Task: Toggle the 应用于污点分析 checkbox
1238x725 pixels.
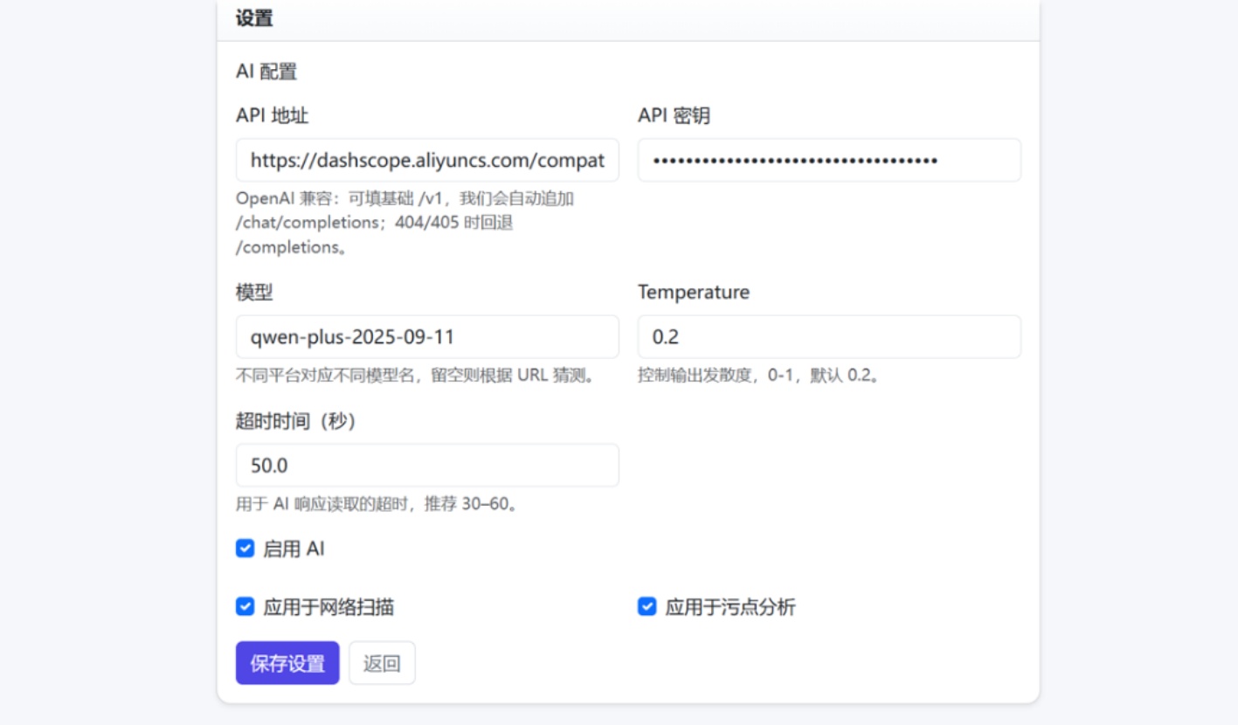Action: [x=647, y=607]
